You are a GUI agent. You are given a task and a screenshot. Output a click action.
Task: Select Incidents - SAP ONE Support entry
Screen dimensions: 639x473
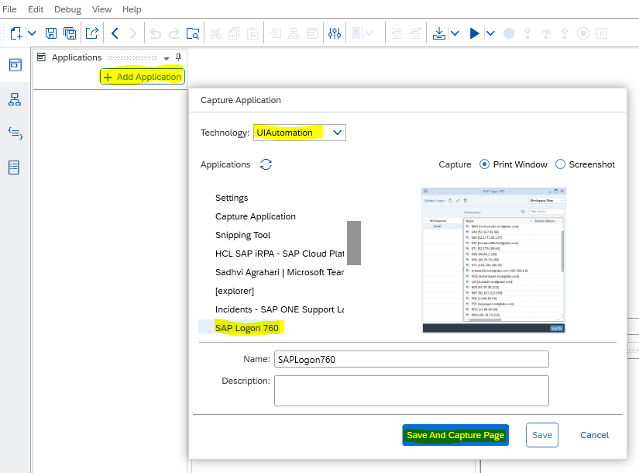(x=280, y=309)
